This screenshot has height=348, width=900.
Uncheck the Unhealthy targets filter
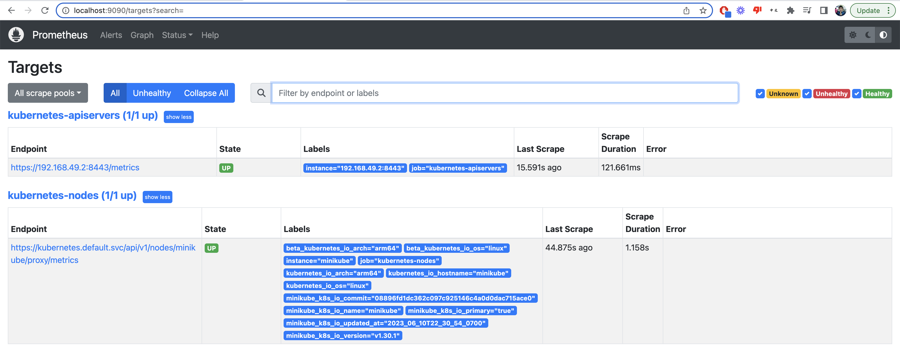pos(807,94)
